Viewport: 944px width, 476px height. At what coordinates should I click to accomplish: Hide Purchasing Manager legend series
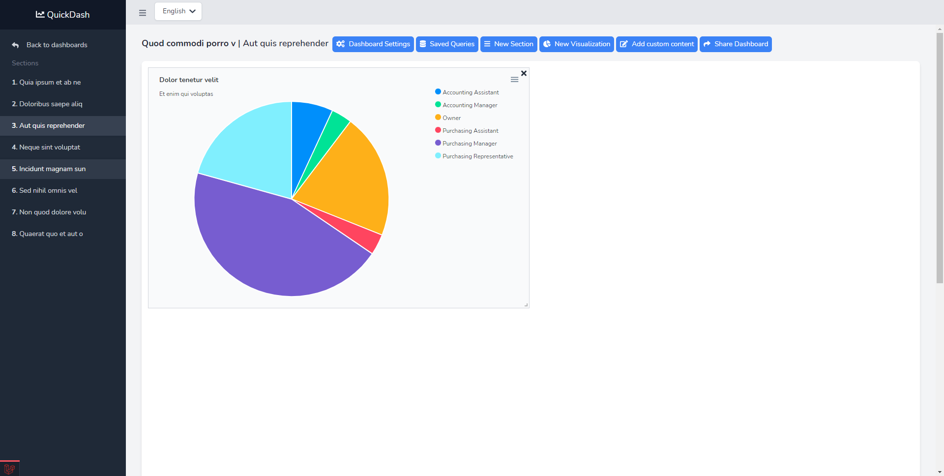[469, 144]
